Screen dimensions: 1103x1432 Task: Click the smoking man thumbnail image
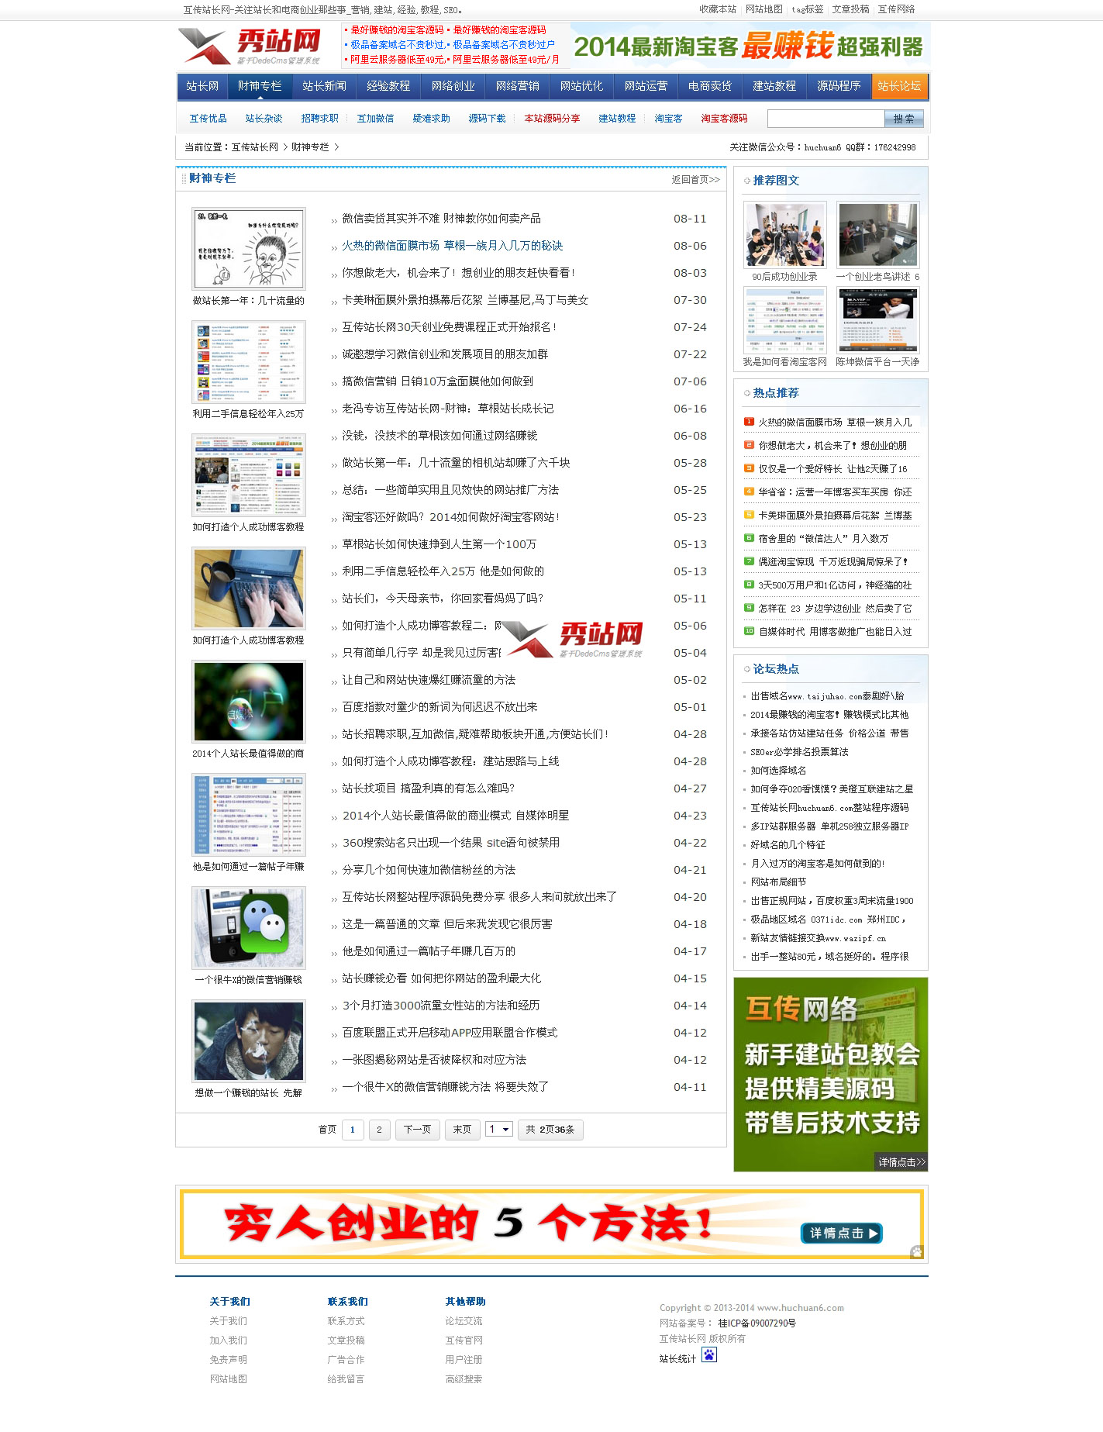[249, 1040]
